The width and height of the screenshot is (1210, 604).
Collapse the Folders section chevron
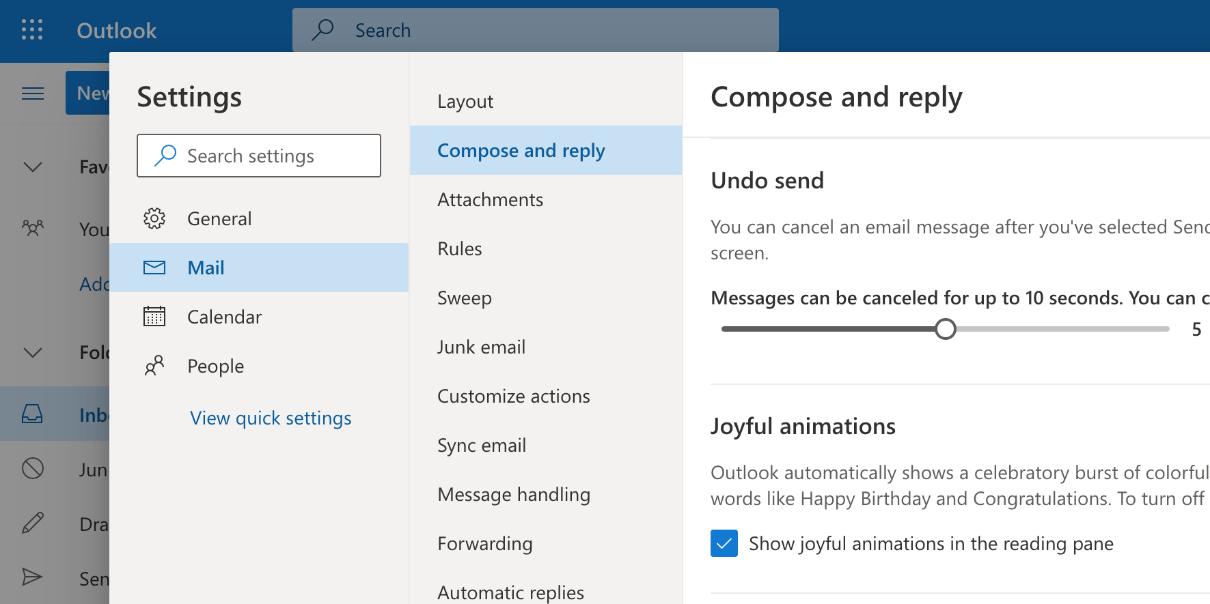pos(33,353)
